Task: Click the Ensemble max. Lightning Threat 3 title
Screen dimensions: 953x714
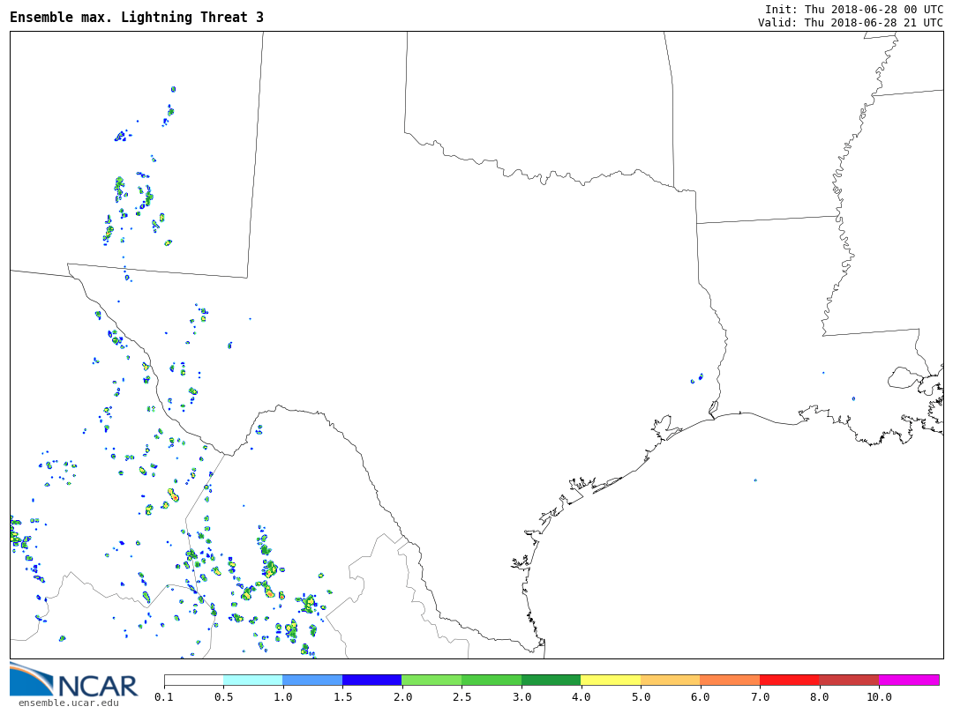Action: [x=137, y=18]
